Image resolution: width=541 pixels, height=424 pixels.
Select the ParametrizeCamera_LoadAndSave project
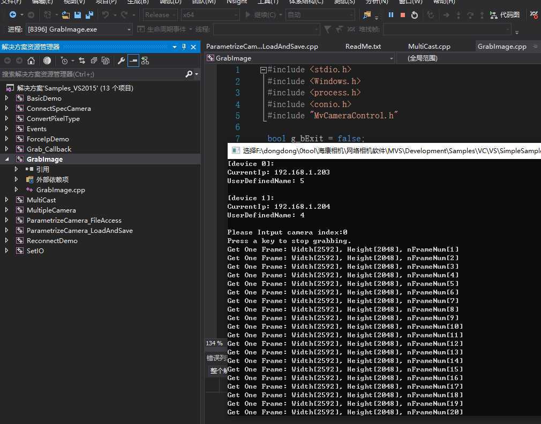click(x=79, y=231)
